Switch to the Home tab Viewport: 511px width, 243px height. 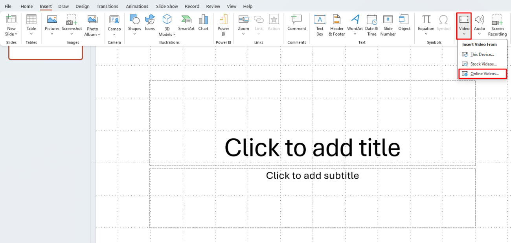[x=27, y=6]
